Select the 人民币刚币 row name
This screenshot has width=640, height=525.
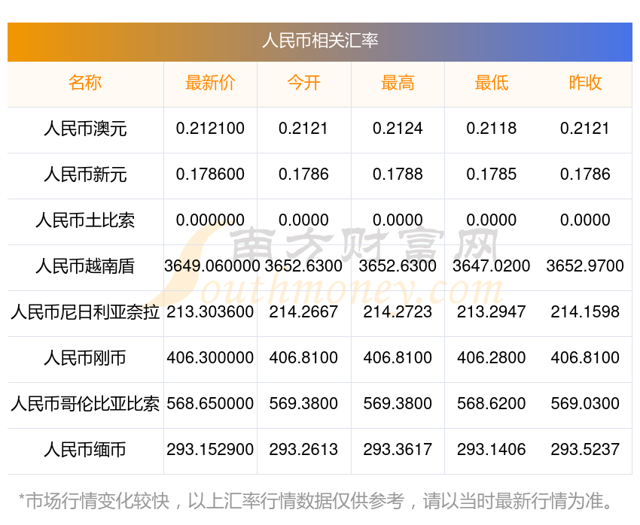(x=85, y=358)
